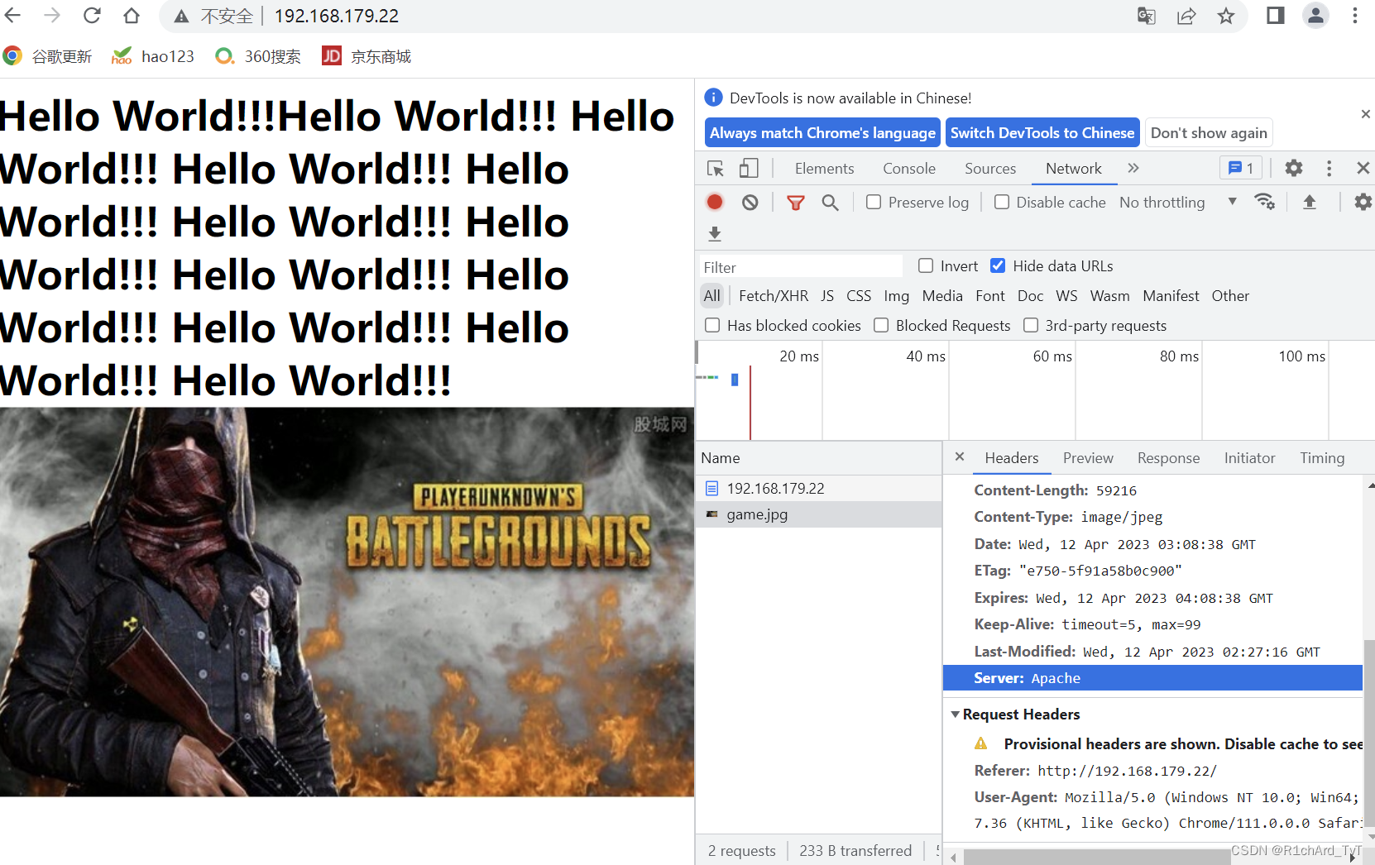
Task: Toggle the device toolbar icon
Action: pyautogui.click(x=749, y=169)
